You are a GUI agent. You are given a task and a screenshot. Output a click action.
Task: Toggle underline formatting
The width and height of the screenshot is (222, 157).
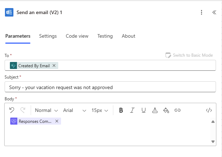144,110
